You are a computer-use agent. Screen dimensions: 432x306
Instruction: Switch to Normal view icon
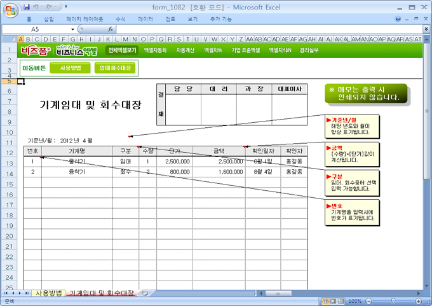(325, 301)
